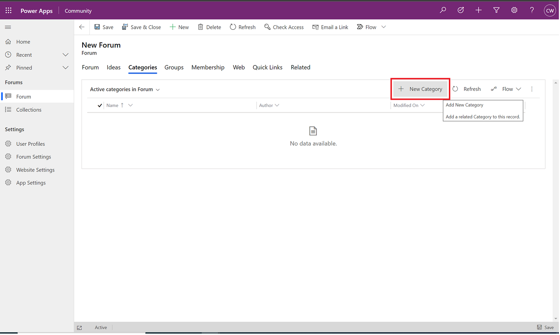Click the Delete trash command
560x335 pixels.
pyautogui.click(x=209, y=27)
